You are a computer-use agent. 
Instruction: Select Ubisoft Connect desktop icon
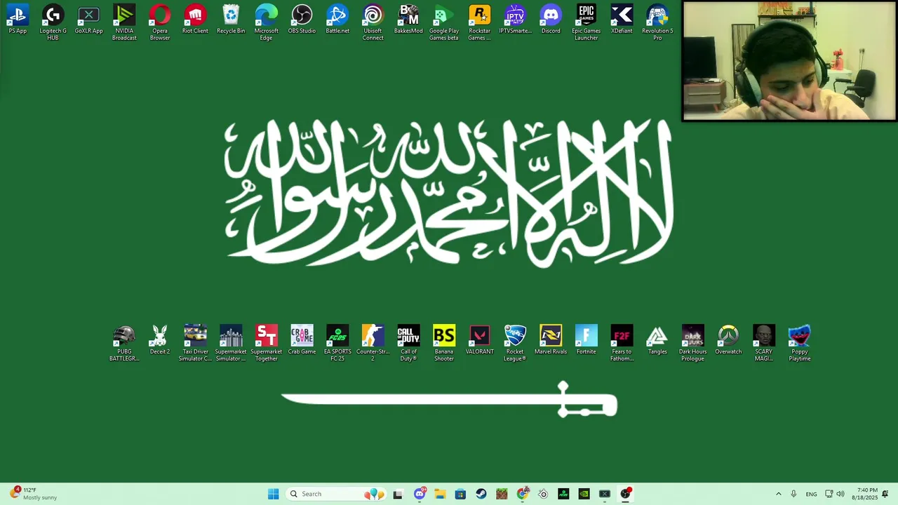[x=373, y=22]
